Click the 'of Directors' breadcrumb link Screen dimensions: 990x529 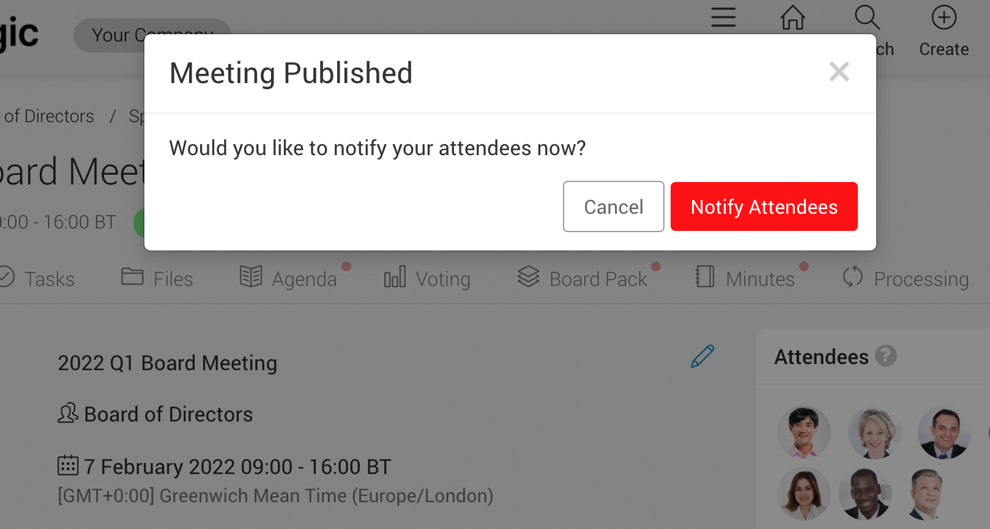pos(49,116)
